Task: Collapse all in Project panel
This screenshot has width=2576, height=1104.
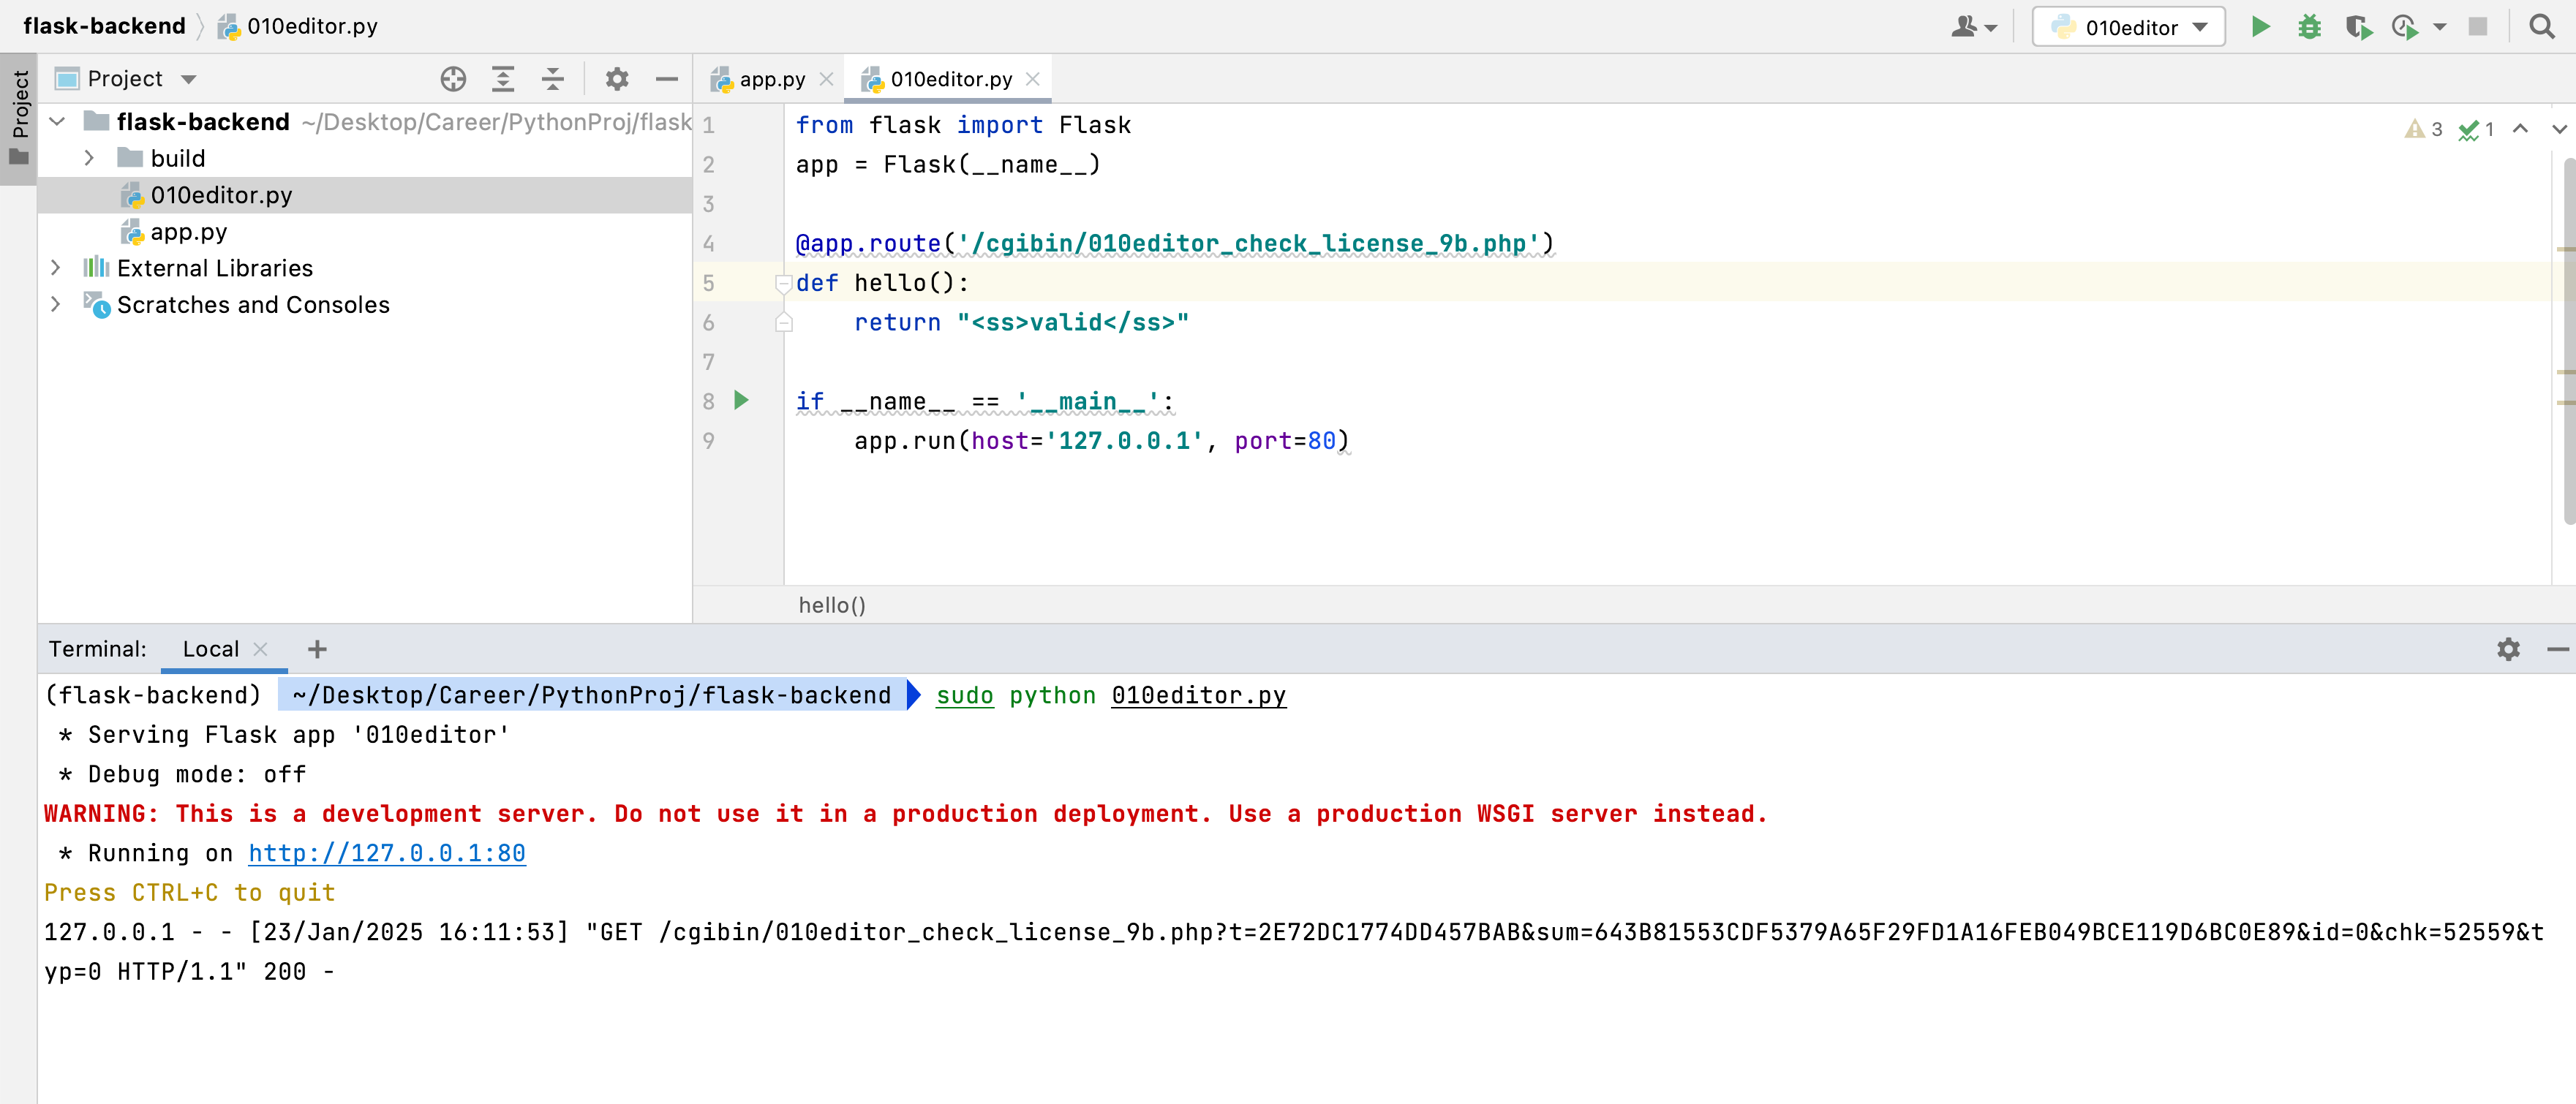Action: click(x=552, y=79)
